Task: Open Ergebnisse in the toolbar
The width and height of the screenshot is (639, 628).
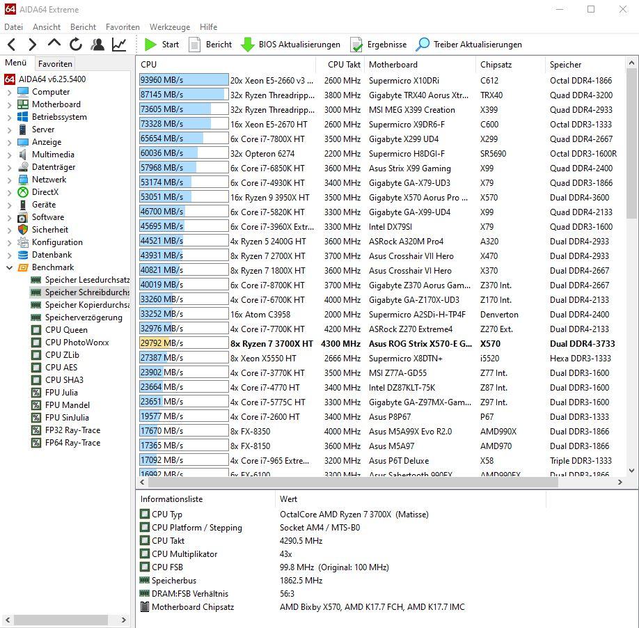Action: tap(378, 45)
